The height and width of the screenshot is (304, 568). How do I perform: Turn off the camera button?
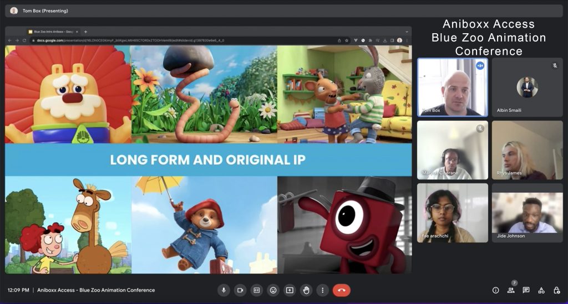[x=240, y=290]
